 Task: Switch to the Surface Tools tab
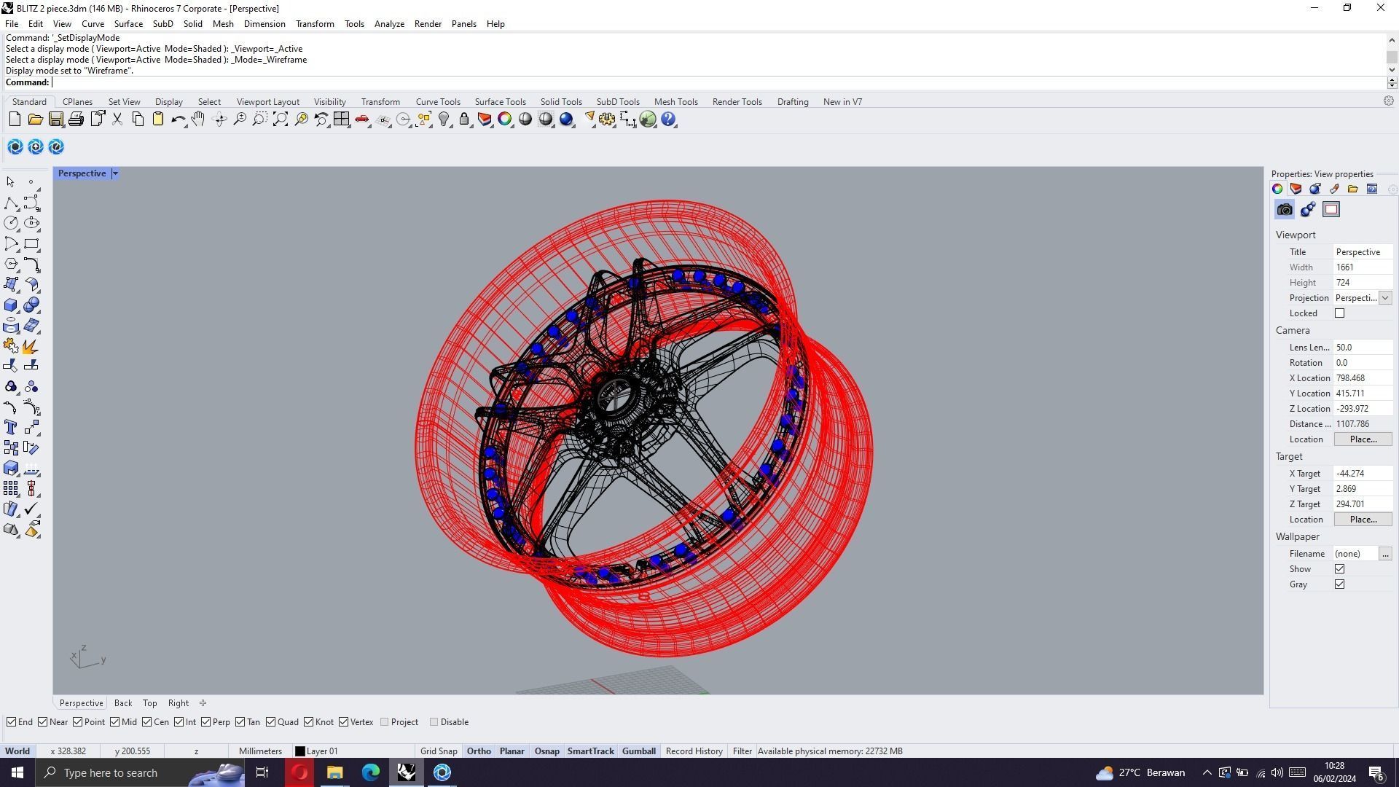(500, 102)
